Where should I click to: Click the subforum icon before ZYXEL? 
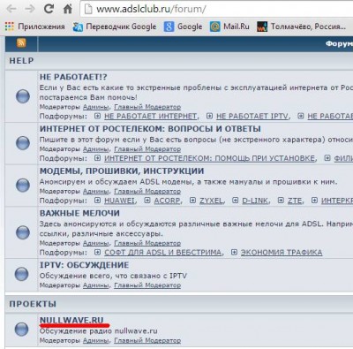(192, 201)
